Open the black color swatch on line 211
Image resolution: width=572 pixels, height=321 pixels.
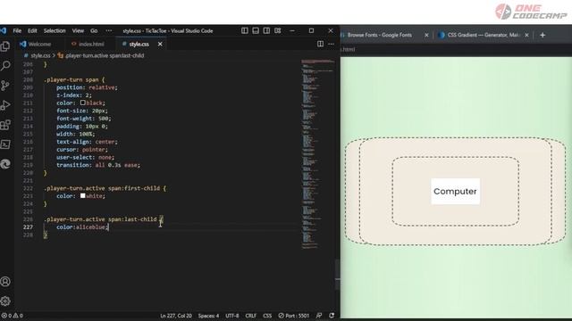coord(83,103)
